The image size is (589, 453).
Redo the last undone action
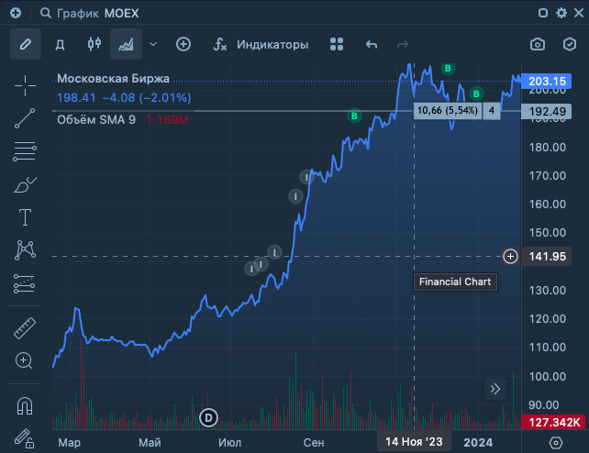click(x=403, y=45)
